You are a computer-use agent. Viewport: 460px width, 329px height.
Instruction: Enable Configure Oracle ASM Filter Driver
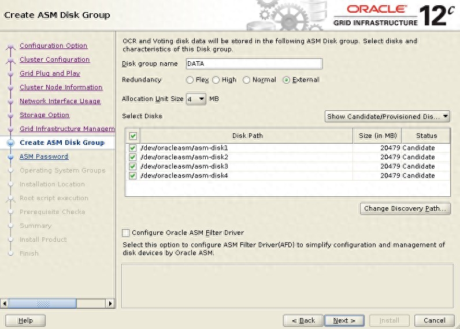pos(126,233)
